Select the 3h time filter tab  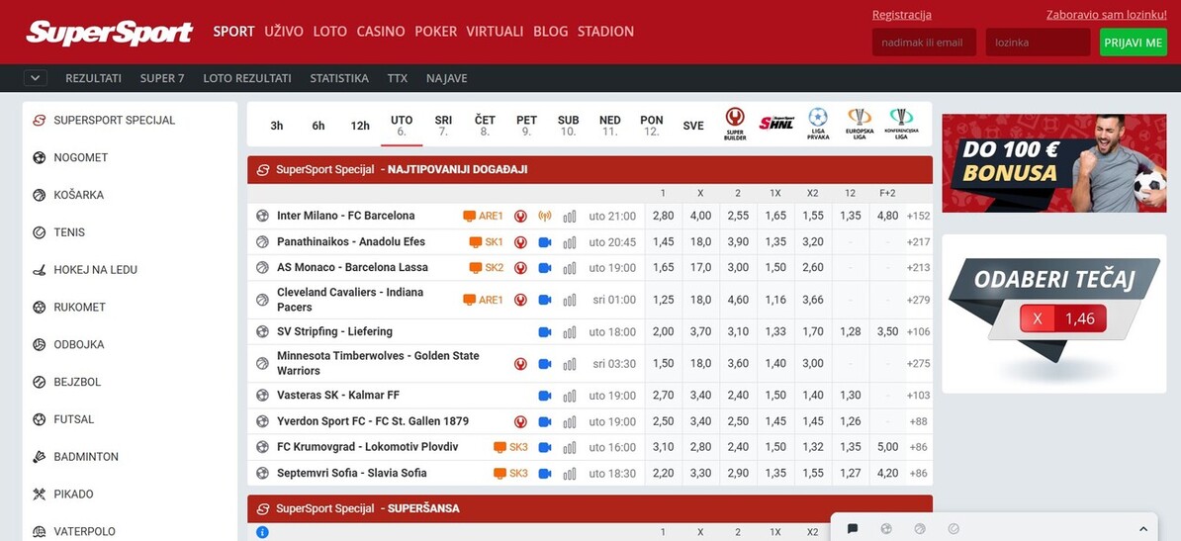(x=276, y=126)
